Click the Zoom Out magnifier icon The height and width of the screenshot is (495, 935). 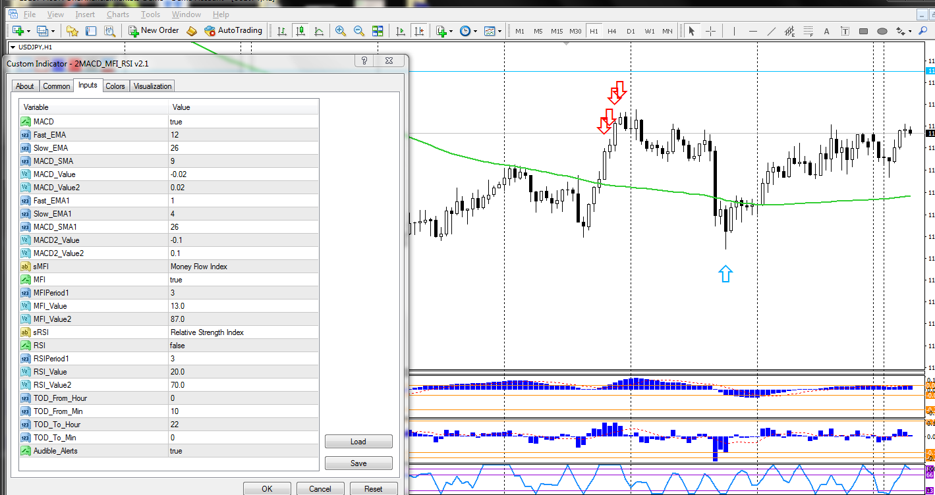click(359, 31)
